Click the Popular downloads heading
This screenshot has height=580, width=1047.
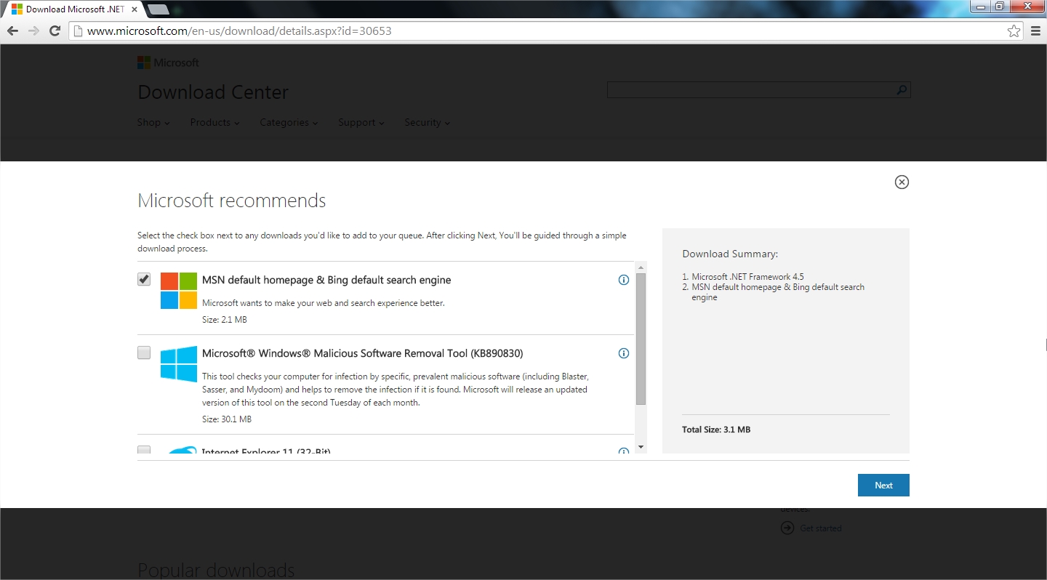tap(216, 570)
